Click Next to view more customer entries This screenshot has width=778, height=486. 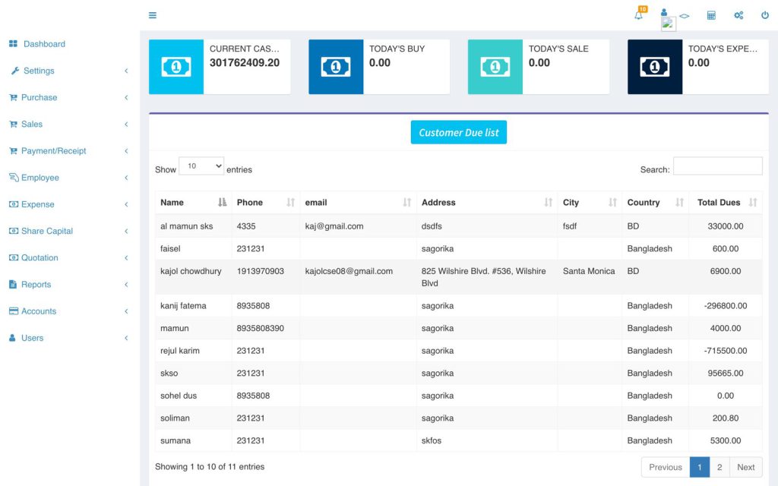[745, 466]
